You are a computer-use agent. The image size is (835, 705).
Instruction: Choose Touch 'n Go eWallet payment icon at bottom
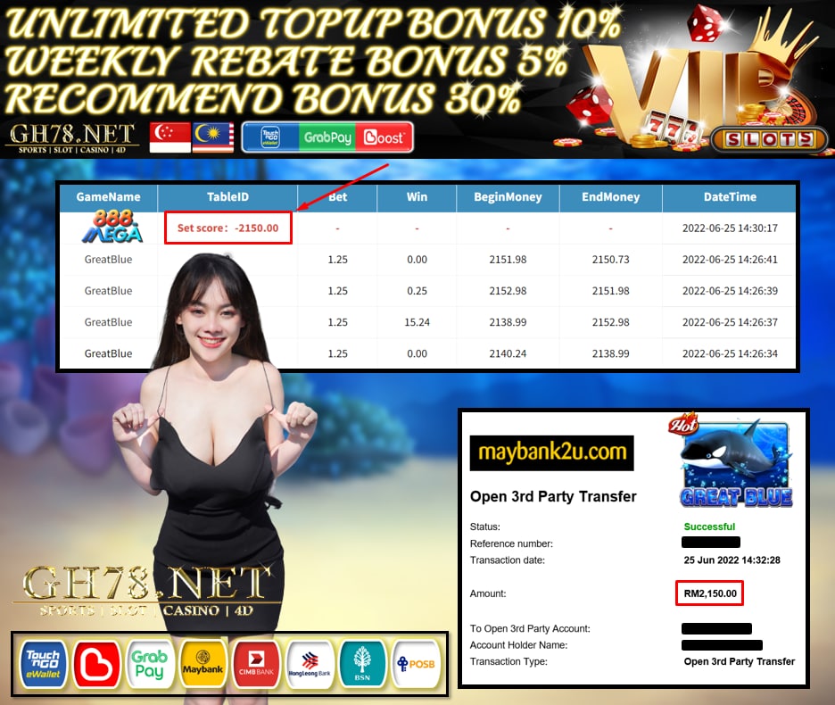pyautogui.click(x=43, y=664)
